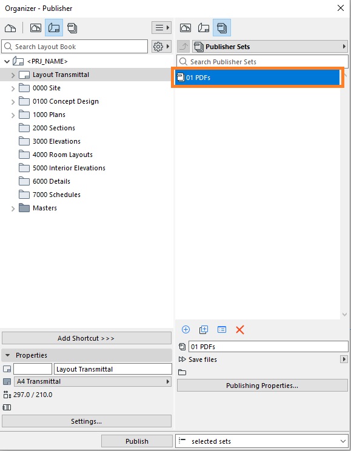Expand the Masters folder

coord(13,209)
